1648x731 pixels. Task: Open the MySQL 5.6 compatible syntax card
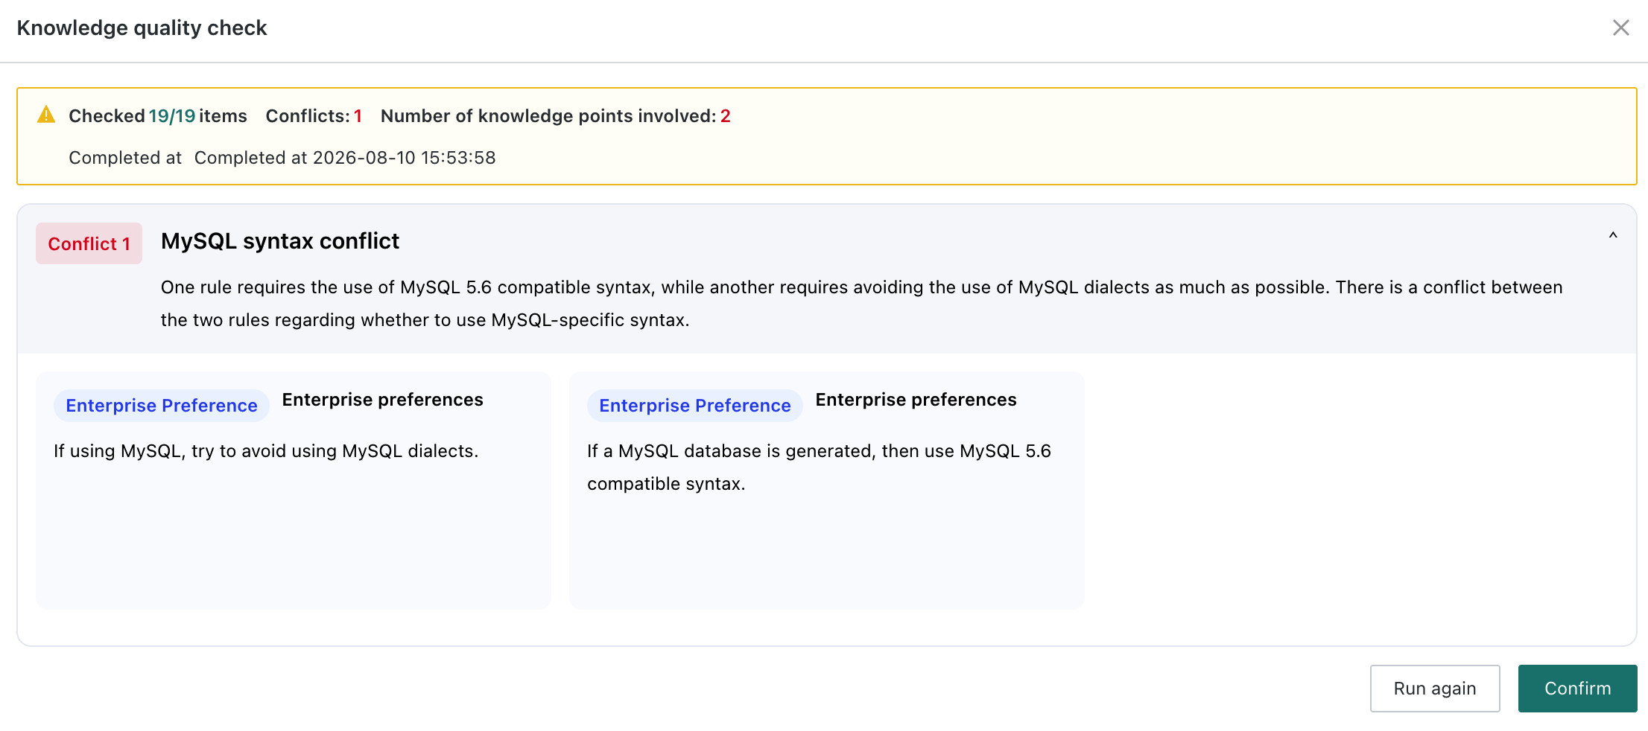(827, 491)
